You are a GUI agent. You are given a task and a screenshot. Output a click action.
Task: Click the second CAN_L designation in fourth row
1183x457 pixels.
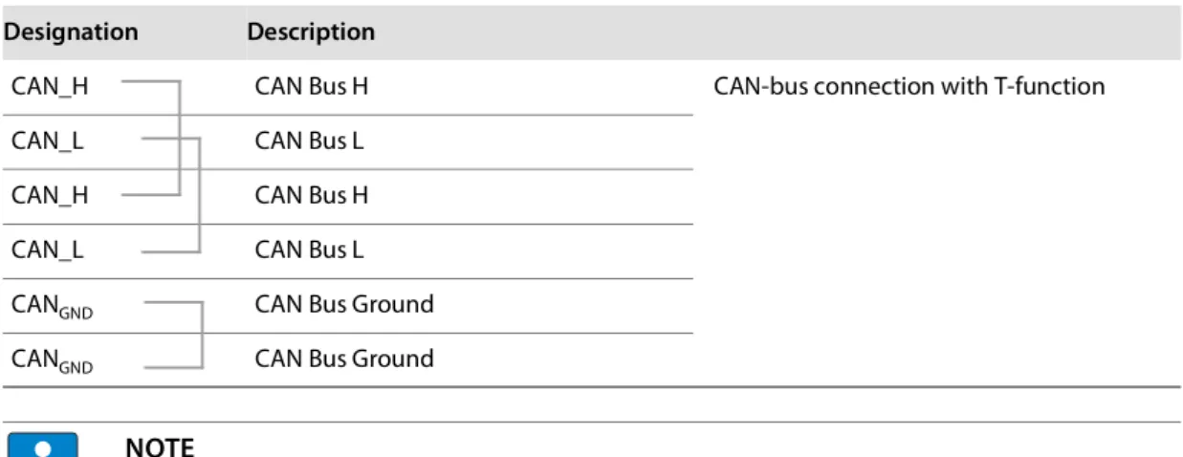48,250
